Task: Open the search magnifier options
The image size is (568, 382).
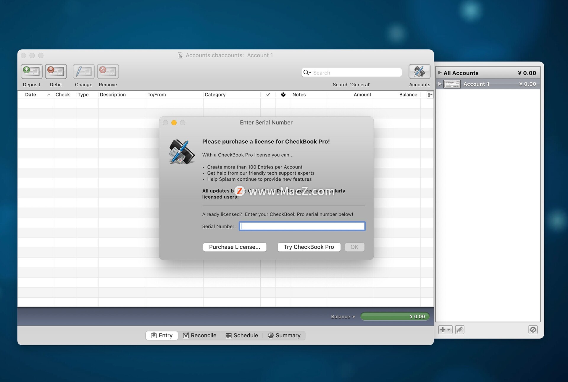Action: (307, 72)
